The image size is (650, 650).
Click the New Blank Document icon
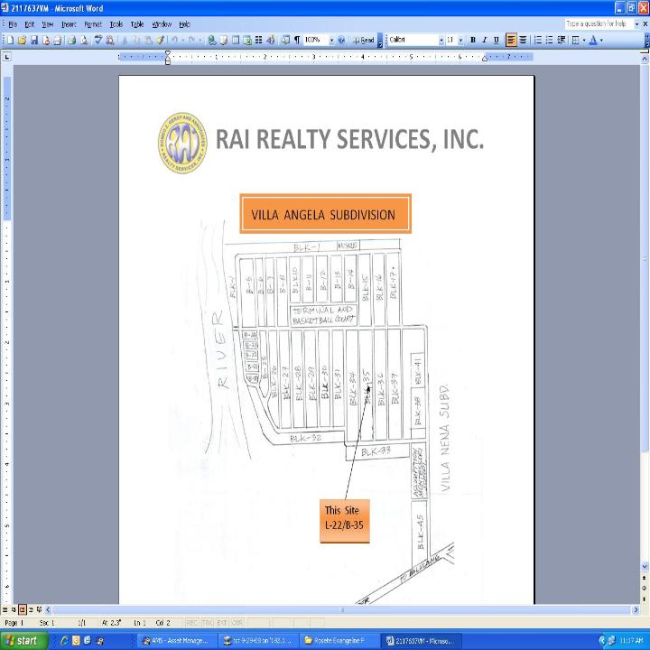tap(9, 41)
